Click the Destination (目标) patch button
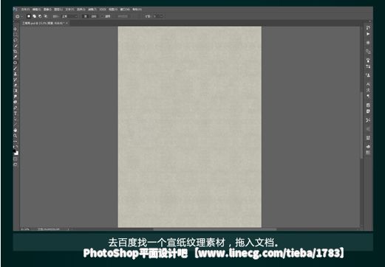The width and height of the screenshot is (385, 267). click(94, 16)
